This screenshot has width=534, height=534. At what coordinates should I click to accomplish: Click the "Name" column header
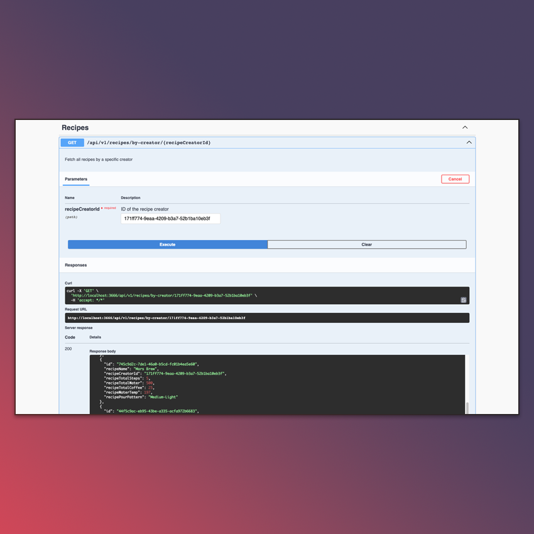click(x=70, y=198)
